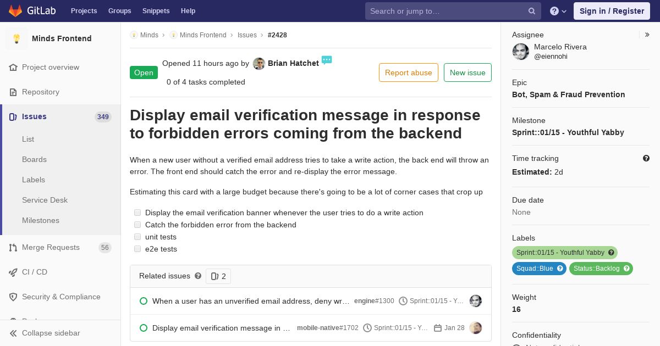The height and width of the screenshot is (346, 660).
Task: Open Milestones in sidebar submenu
Action: tap(41, 220)
